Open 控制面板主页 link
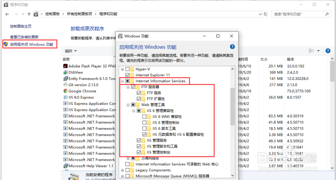This screenshot has height=180, width=336. pyautogui.click(x=21, y=26)
